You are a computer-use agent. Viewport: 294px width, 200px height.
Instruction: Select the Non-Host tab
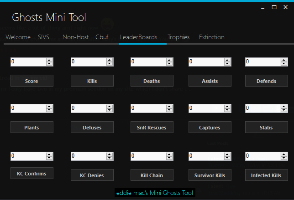(x=76, y=37)
